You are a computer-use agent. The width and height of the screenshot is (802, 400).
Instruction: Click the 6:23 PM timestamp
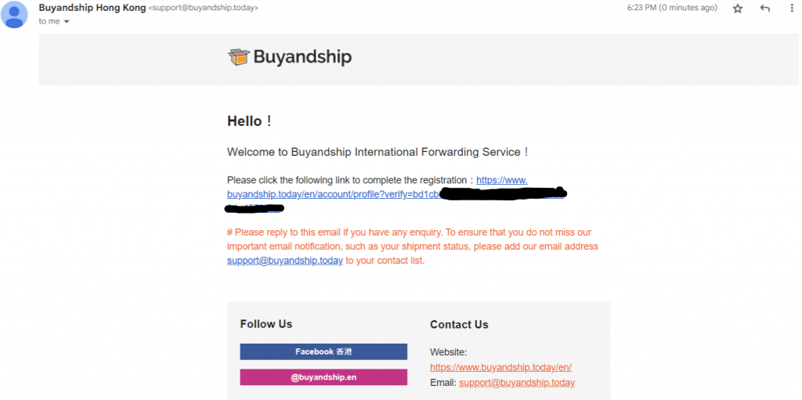[672, 8]
